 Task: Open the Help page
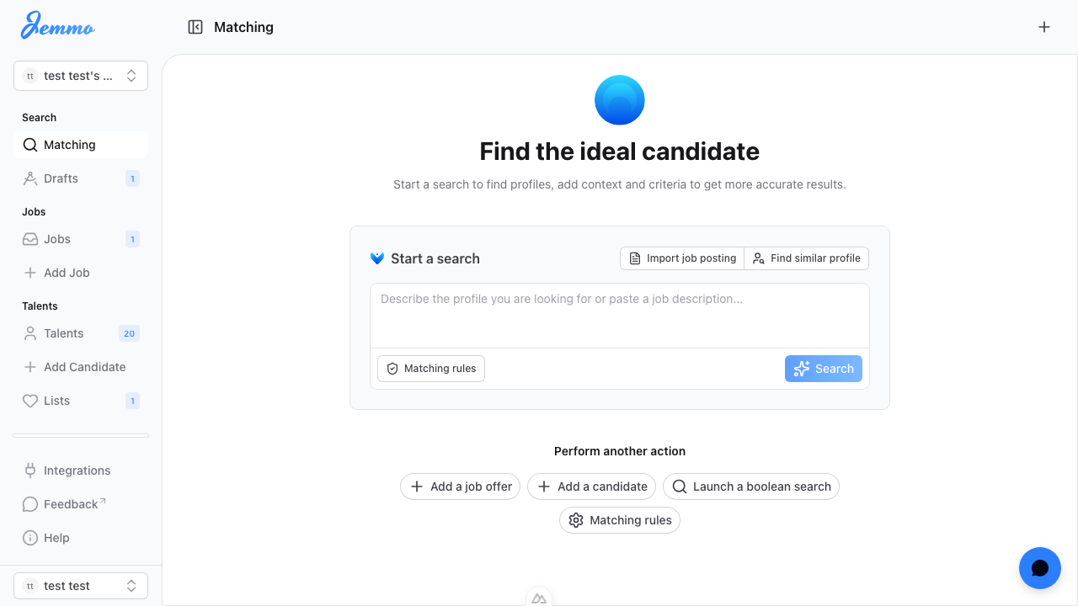pyautogui.click(x=56, y=538)
